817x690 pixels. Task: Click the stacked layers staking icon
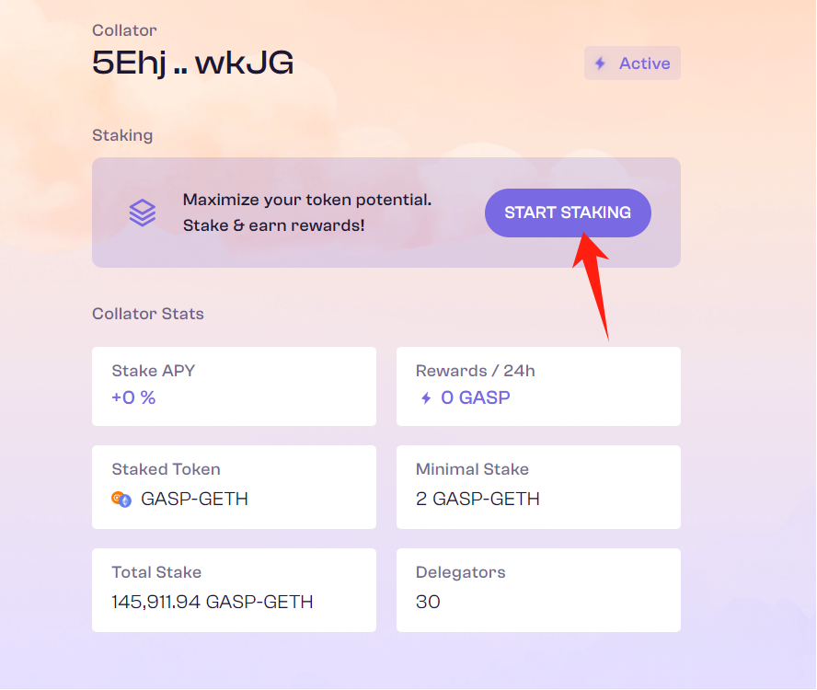point(143,213)
